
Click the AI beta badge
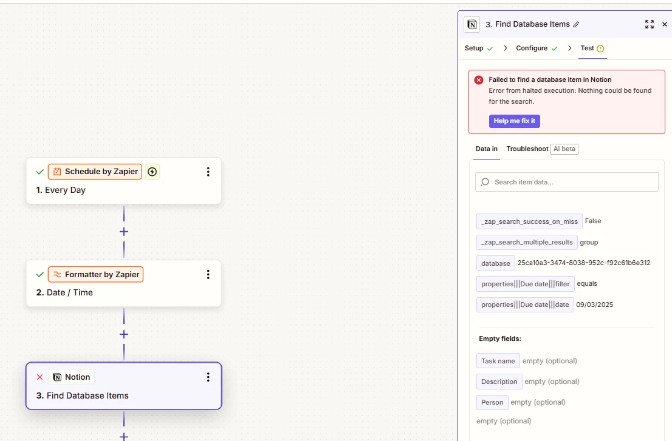tap(564, 149)
